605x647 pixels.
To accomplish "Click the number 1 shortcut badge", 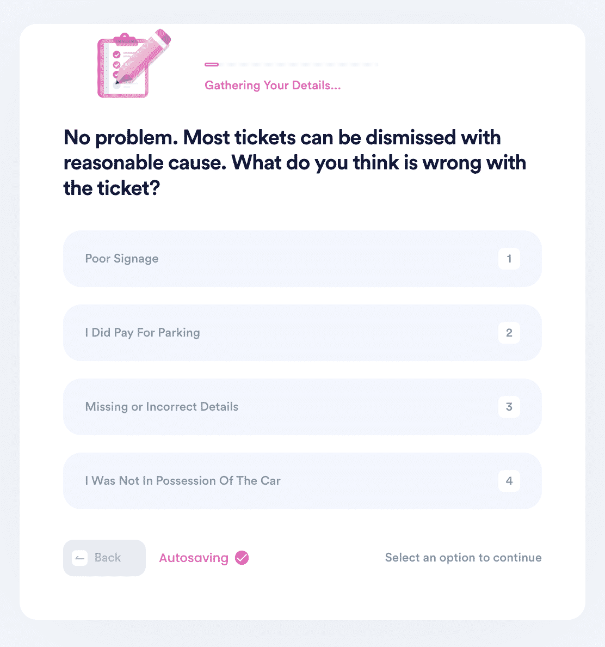I will 509,259.
